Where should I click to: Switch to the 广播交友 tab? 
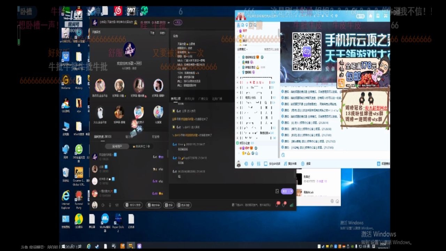pos(203,99)
